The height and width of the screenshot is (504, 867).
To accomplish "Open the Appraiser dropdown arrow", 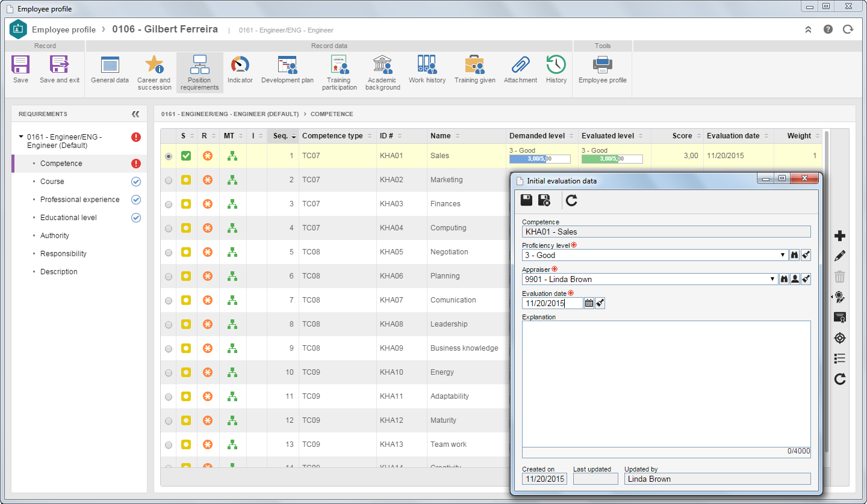I will (773, 279).
